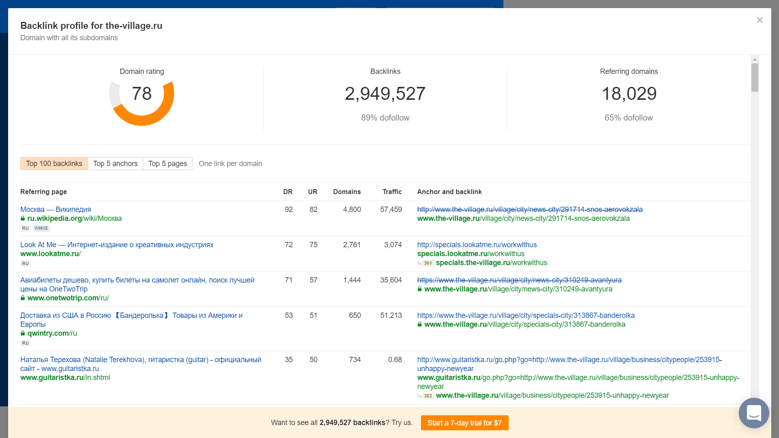Click the dialog vertical scrollbar thumb

pyautogui.click(x=755, y=78)
